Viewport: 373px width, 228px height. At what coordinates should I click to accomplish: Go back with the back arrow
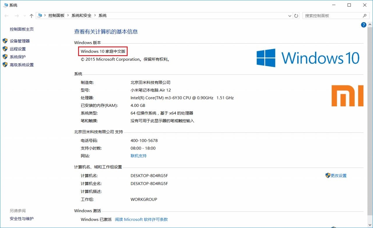[6, 16]
